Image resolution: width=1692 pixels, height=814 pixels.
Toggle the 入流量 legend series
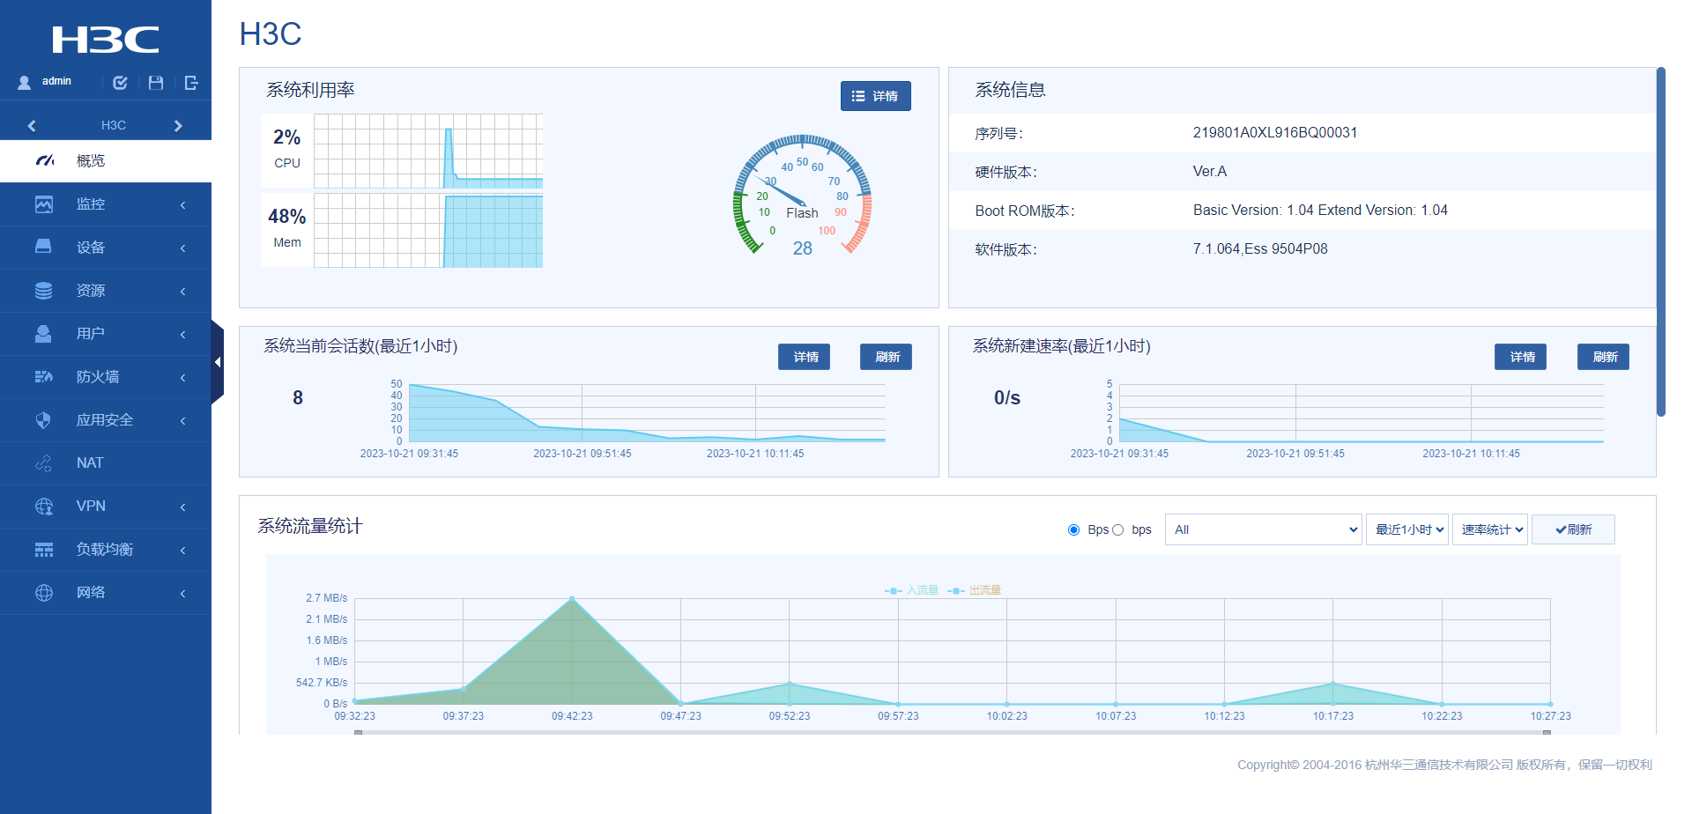click(911, 590)
